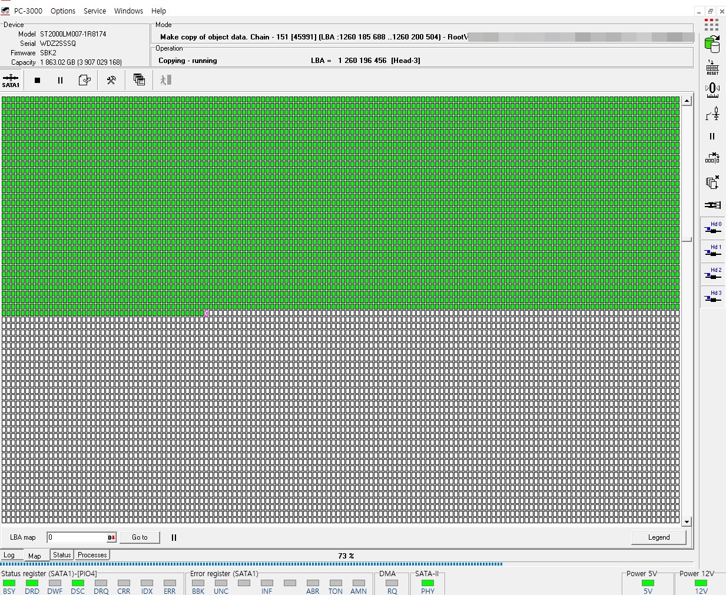Toggle head Hd 2
The height and width of the screenshot is (595, 726).
713,274
